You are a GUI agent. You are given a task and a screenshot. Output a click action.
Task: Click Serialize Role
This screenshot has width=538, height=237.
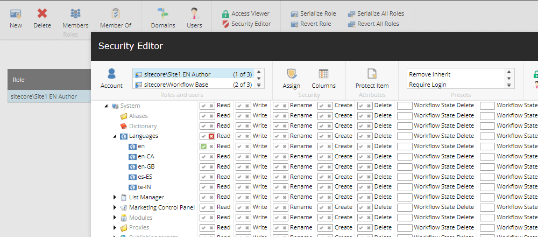314,14
